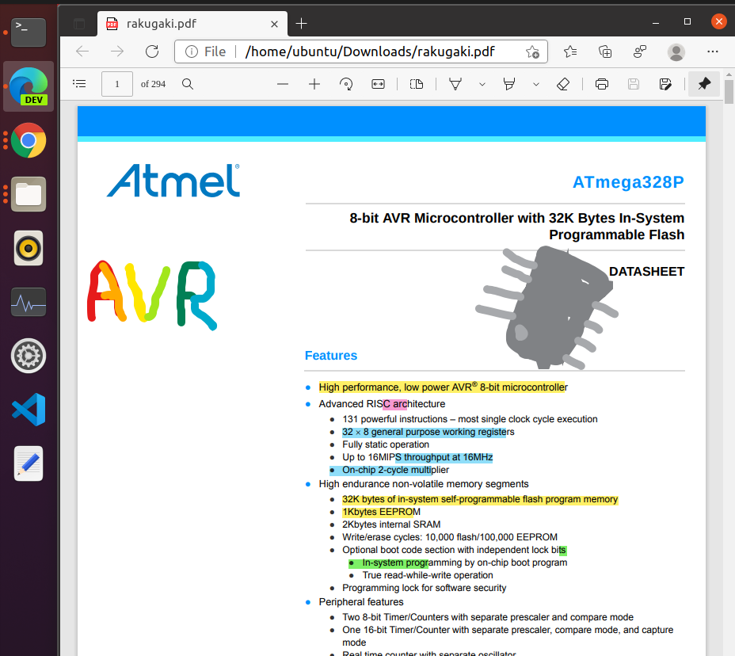Print the PDF document

click(602, 85)
